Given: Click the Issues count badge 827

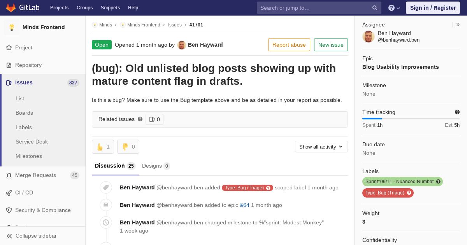Looking at the screenshot, I should 73,82.
